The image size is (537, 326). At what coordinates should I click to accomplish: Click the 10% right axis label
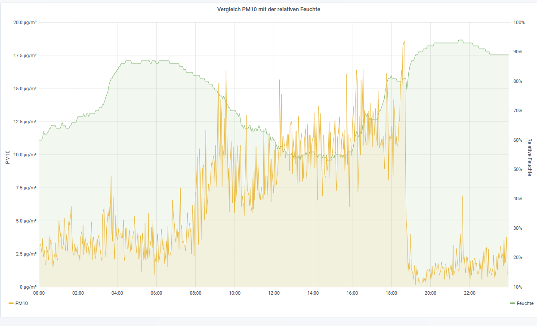(518, 287)
